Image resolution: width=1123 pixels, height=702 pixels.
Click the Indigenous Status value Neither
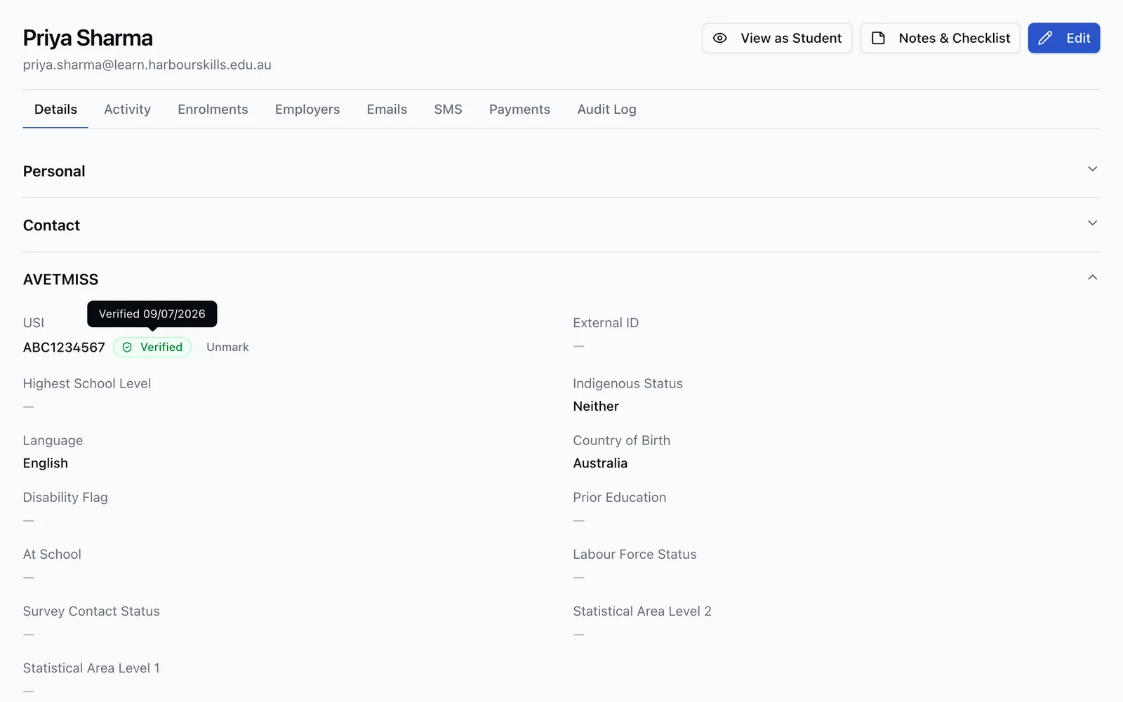(596, 406)
